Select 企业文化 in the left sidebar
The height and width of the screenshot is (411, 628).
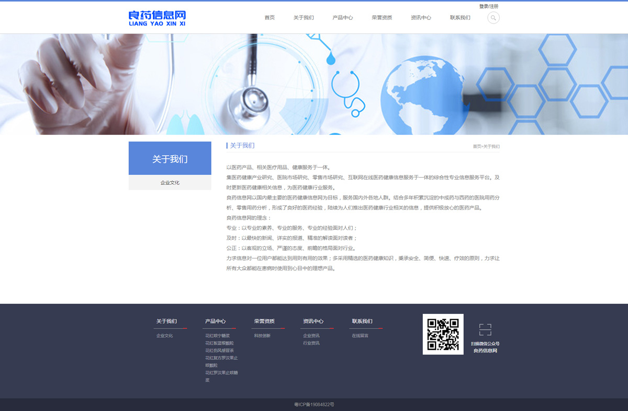170,183
